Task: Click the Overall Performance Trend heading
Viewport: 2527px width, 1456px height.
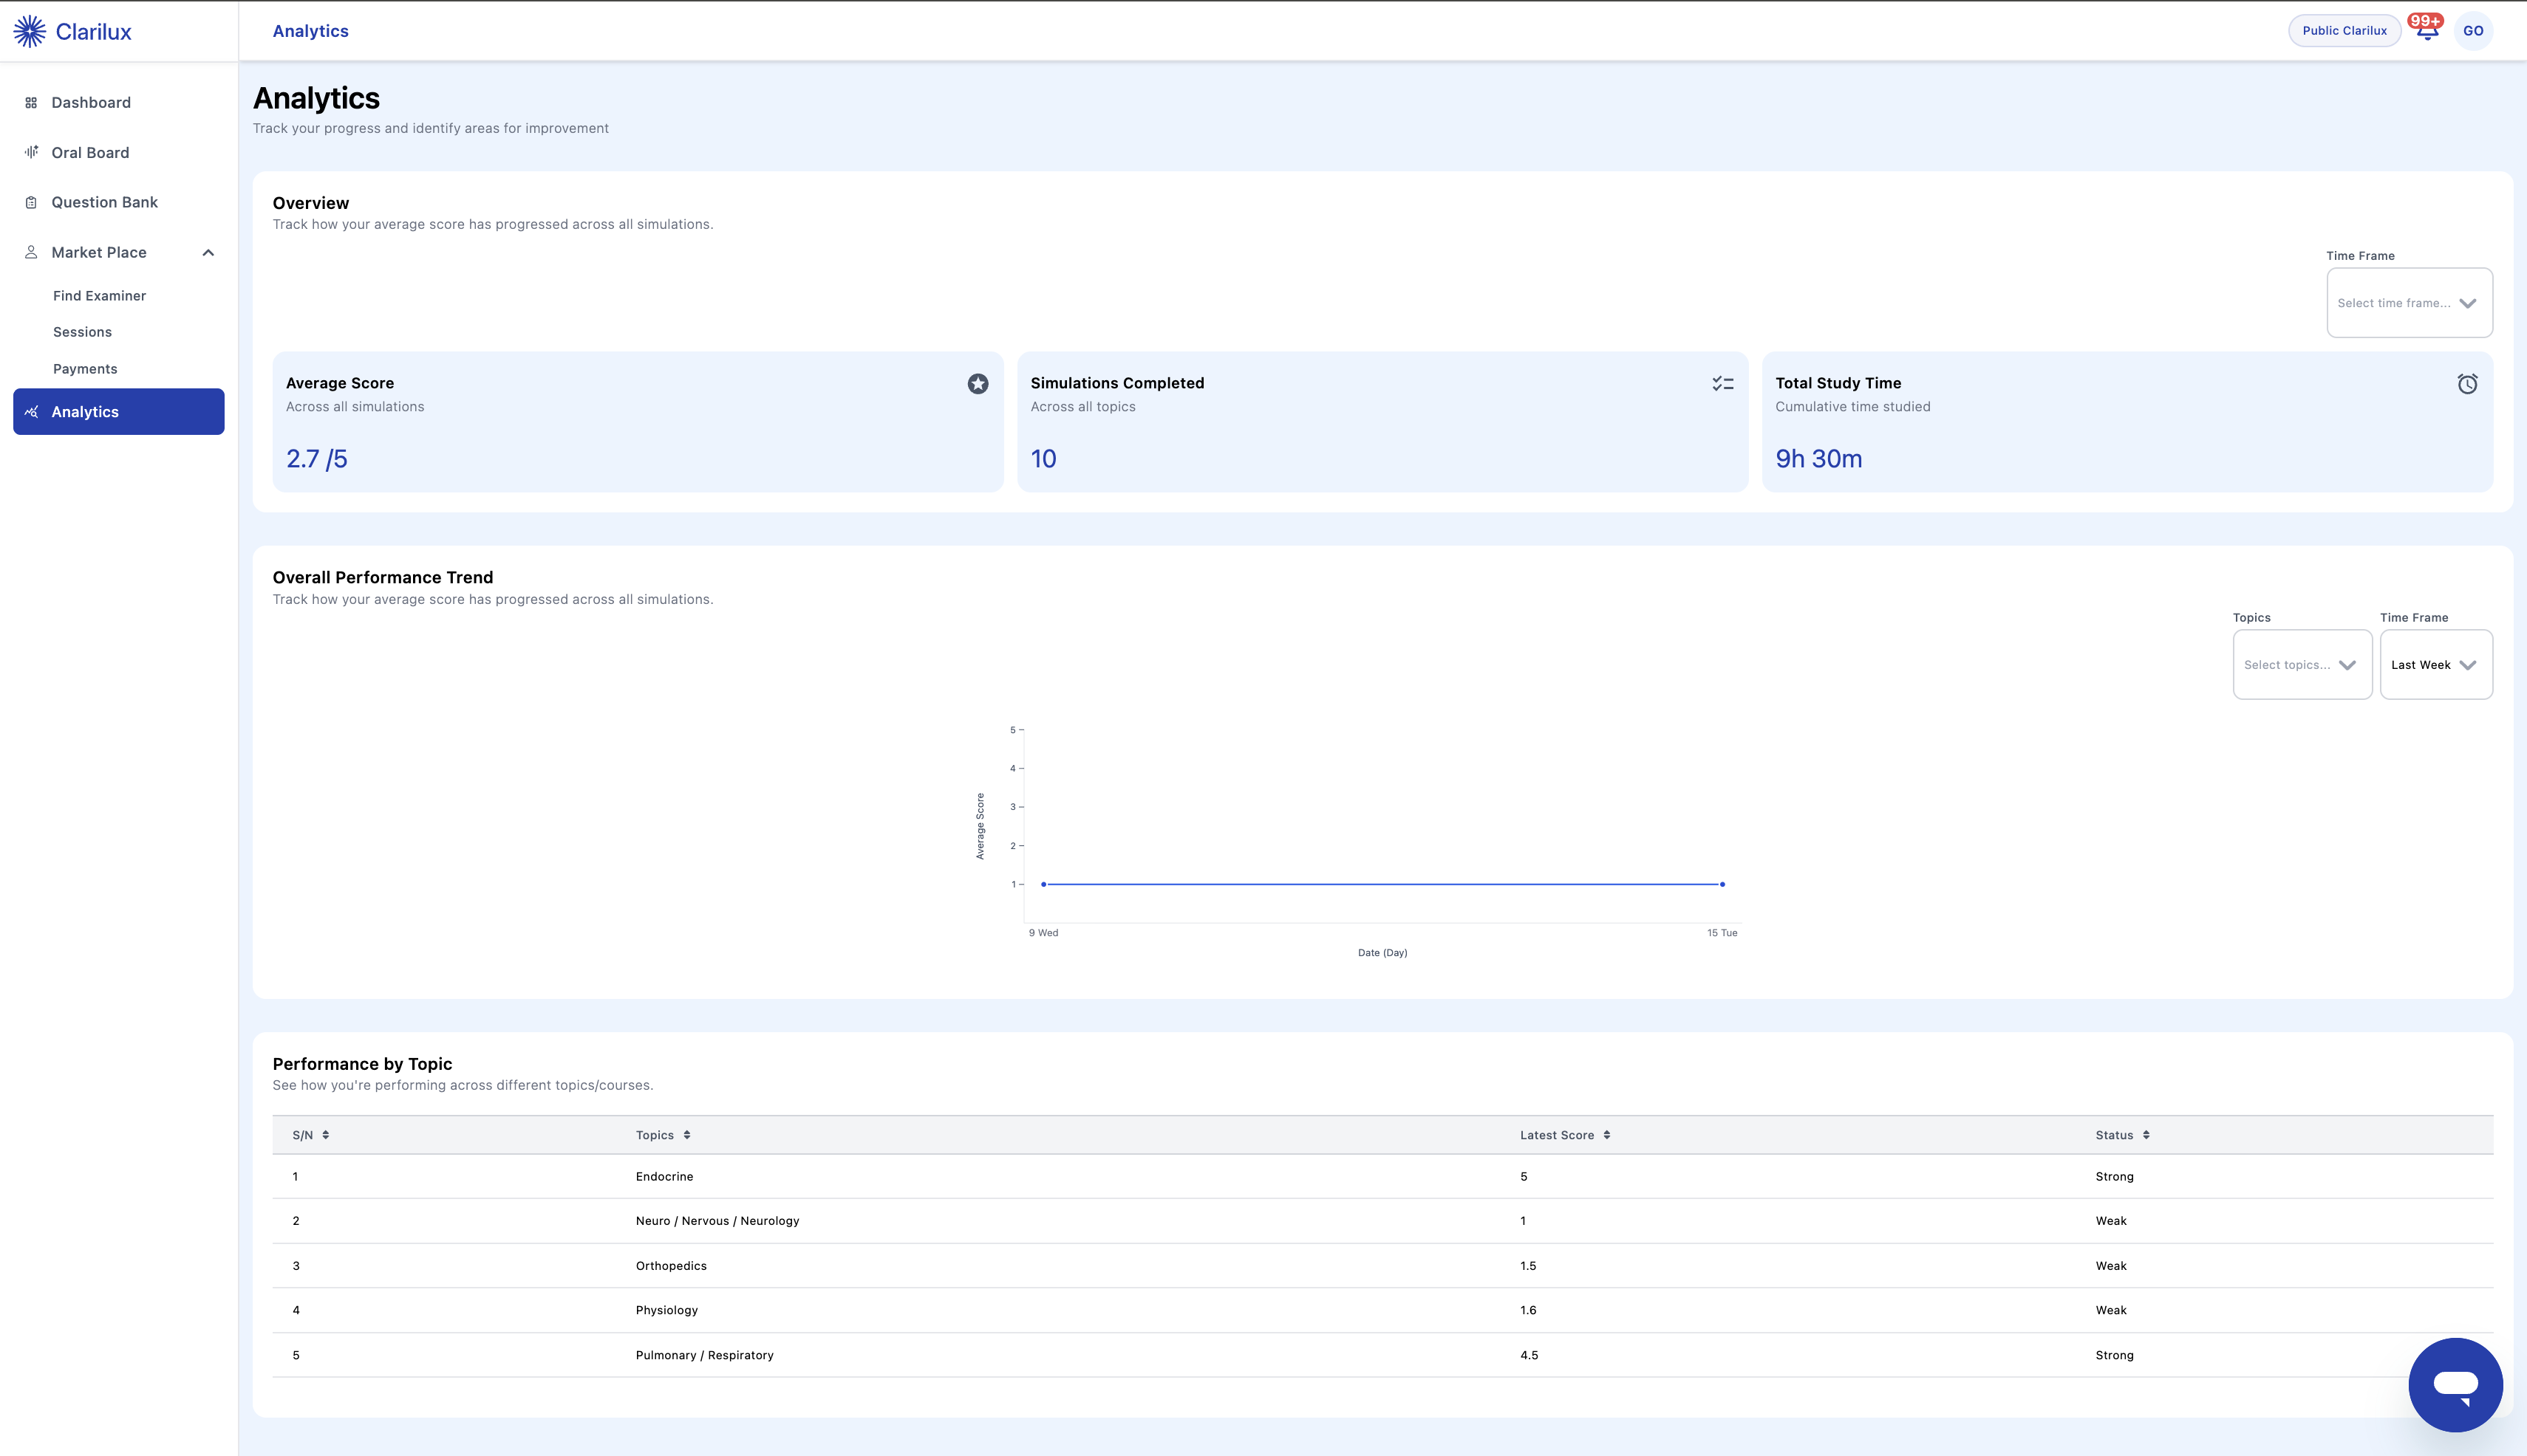Action: click(383, 578)
